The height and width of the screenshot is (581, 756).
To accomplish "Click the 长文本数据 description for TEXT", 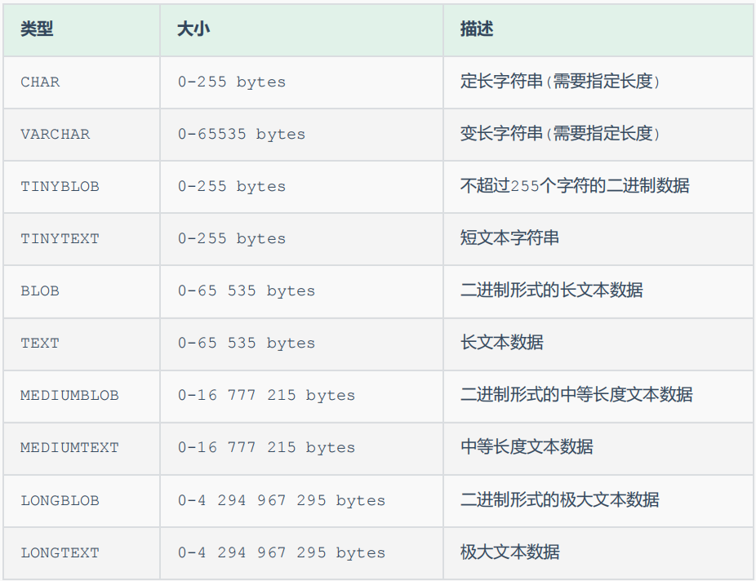I will (x=501, y=344).
